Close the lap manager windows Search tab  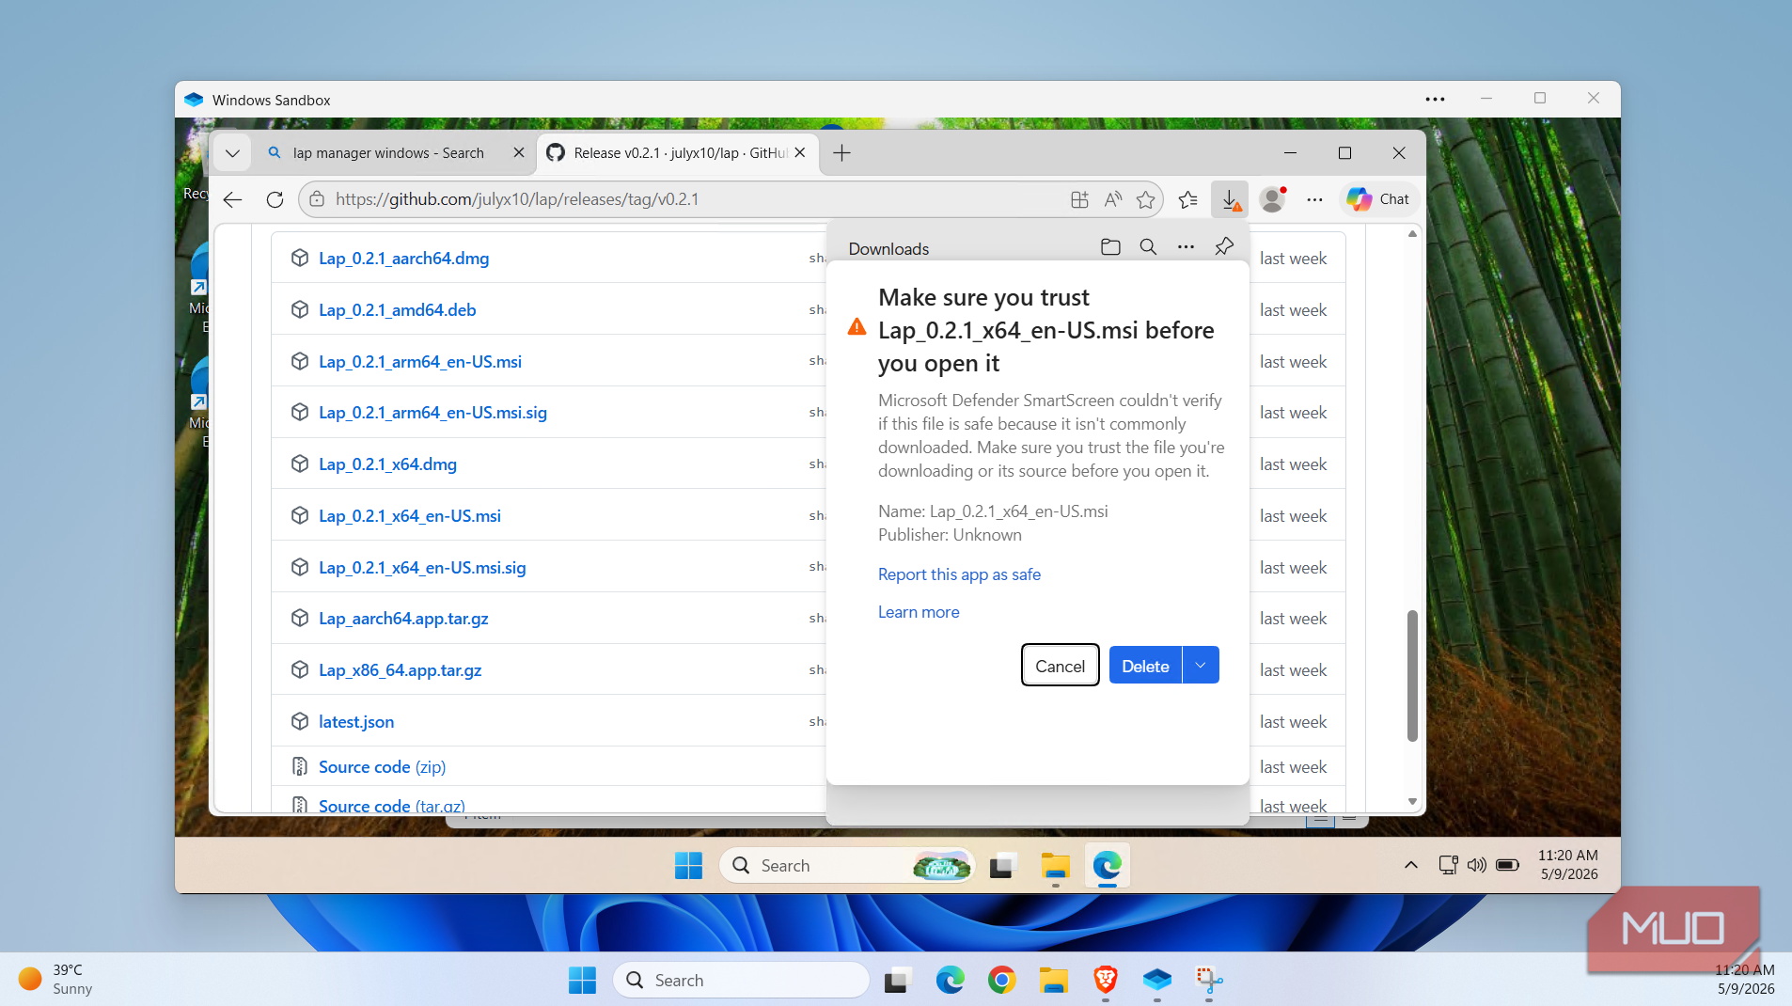pos(518,152)
